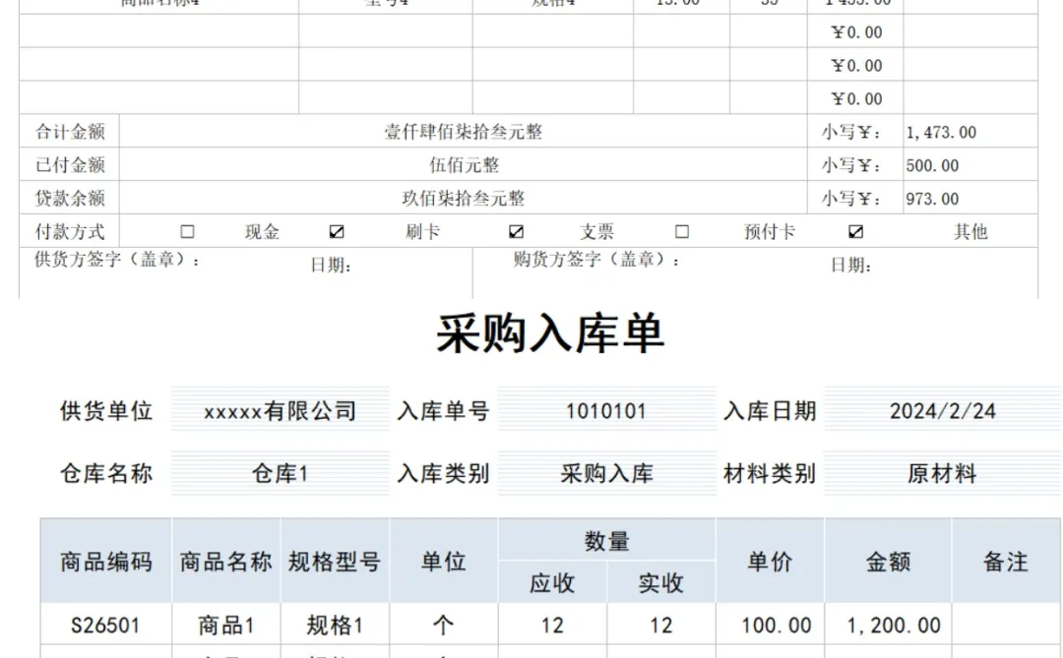Screen dimensions: 1063x658
Task: Uncheck the 其他 payment checkbox
Action: 854,231
